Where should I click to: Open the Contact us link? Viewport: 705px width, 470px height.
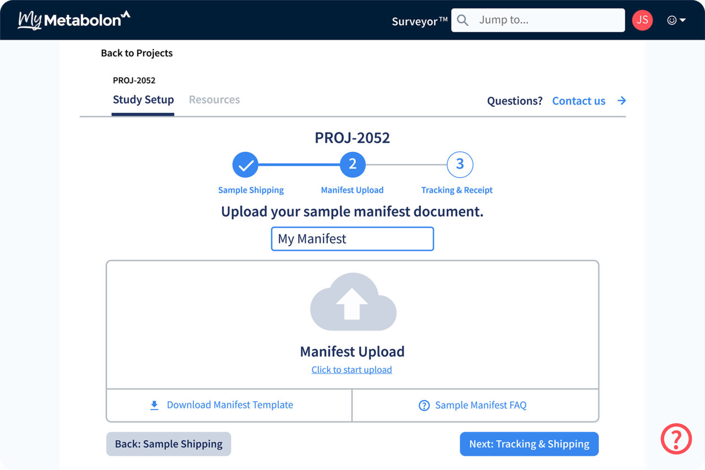[579, 101]
